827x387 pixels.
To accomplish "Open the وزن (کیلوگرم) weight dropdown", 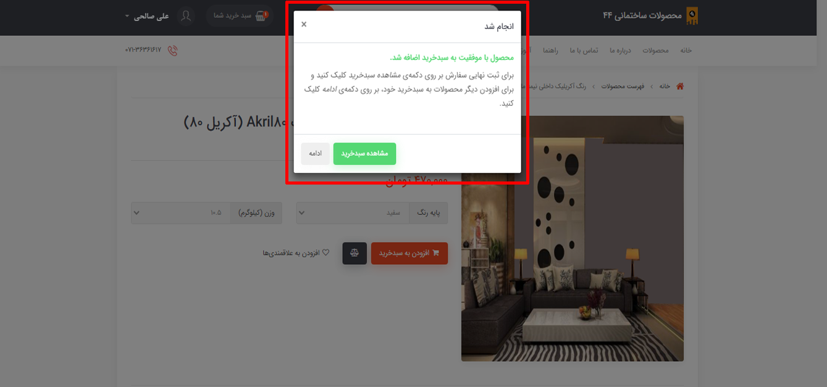I will (x=206, y=213).
